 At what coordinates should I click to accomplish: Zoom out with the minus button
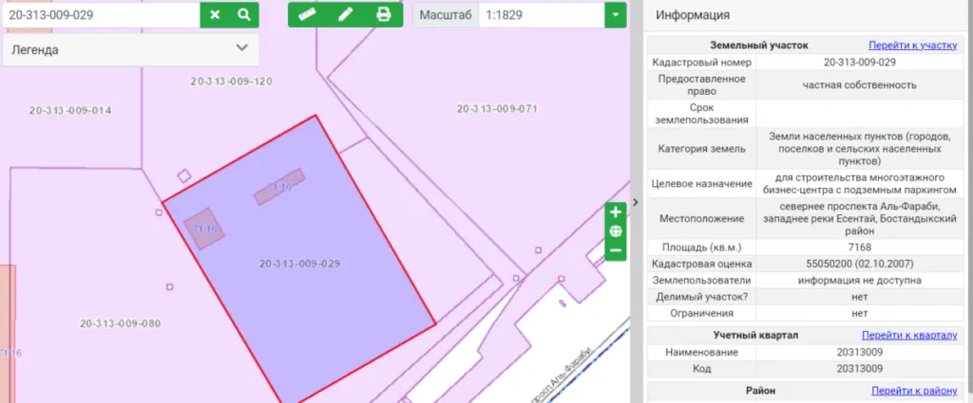point(616,250)
